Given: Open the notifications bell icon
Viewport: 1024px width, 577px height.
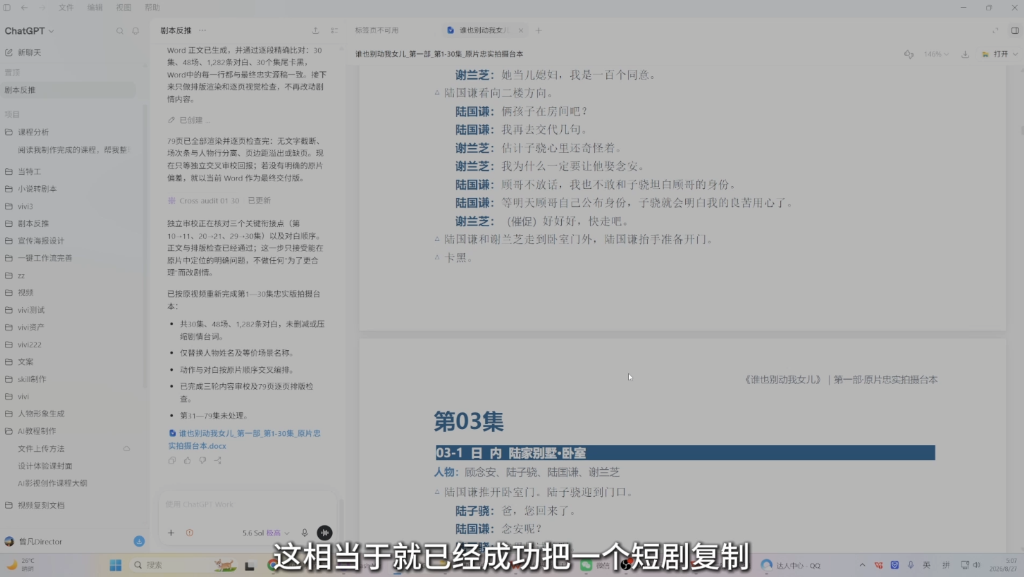Looking at the screenshot, I should [x=136, y=31].
